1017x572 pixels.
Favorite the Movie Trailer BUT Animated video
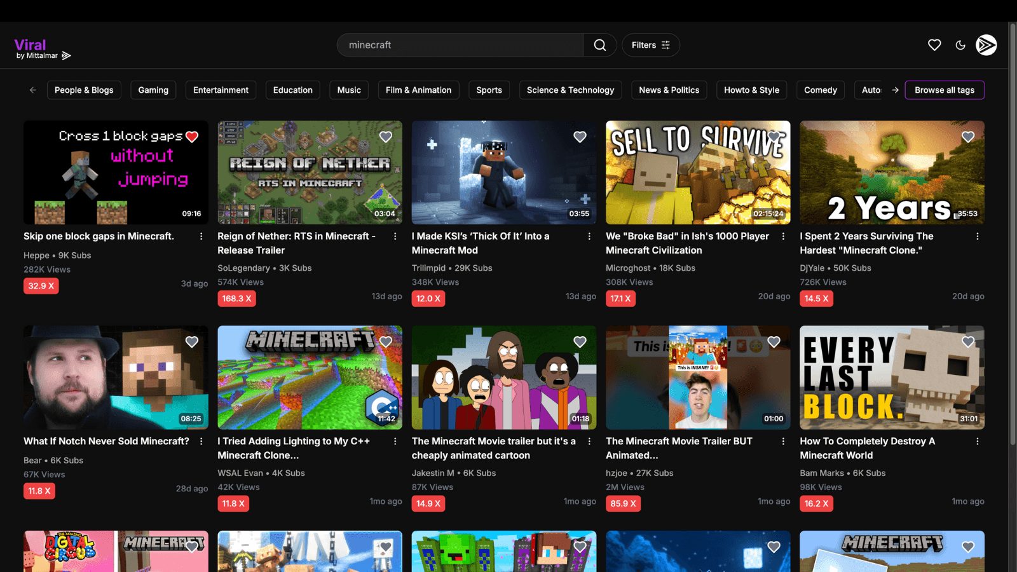774,342
